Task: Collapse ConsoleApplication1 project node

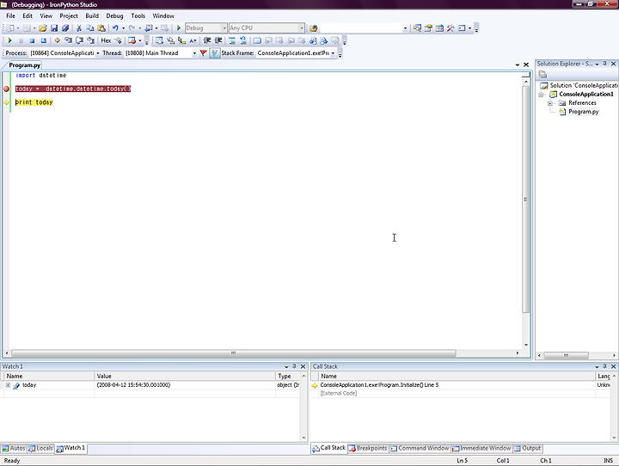Action: click(541, 95)
